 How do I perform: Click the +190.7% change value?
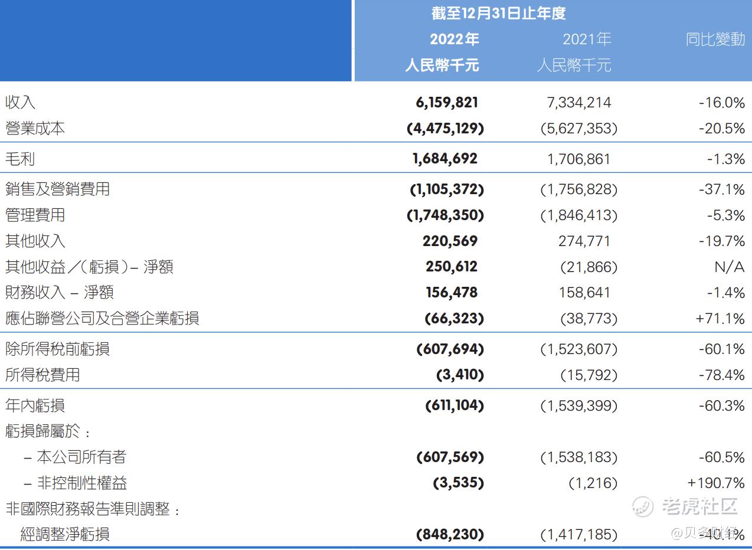[717, 483]
